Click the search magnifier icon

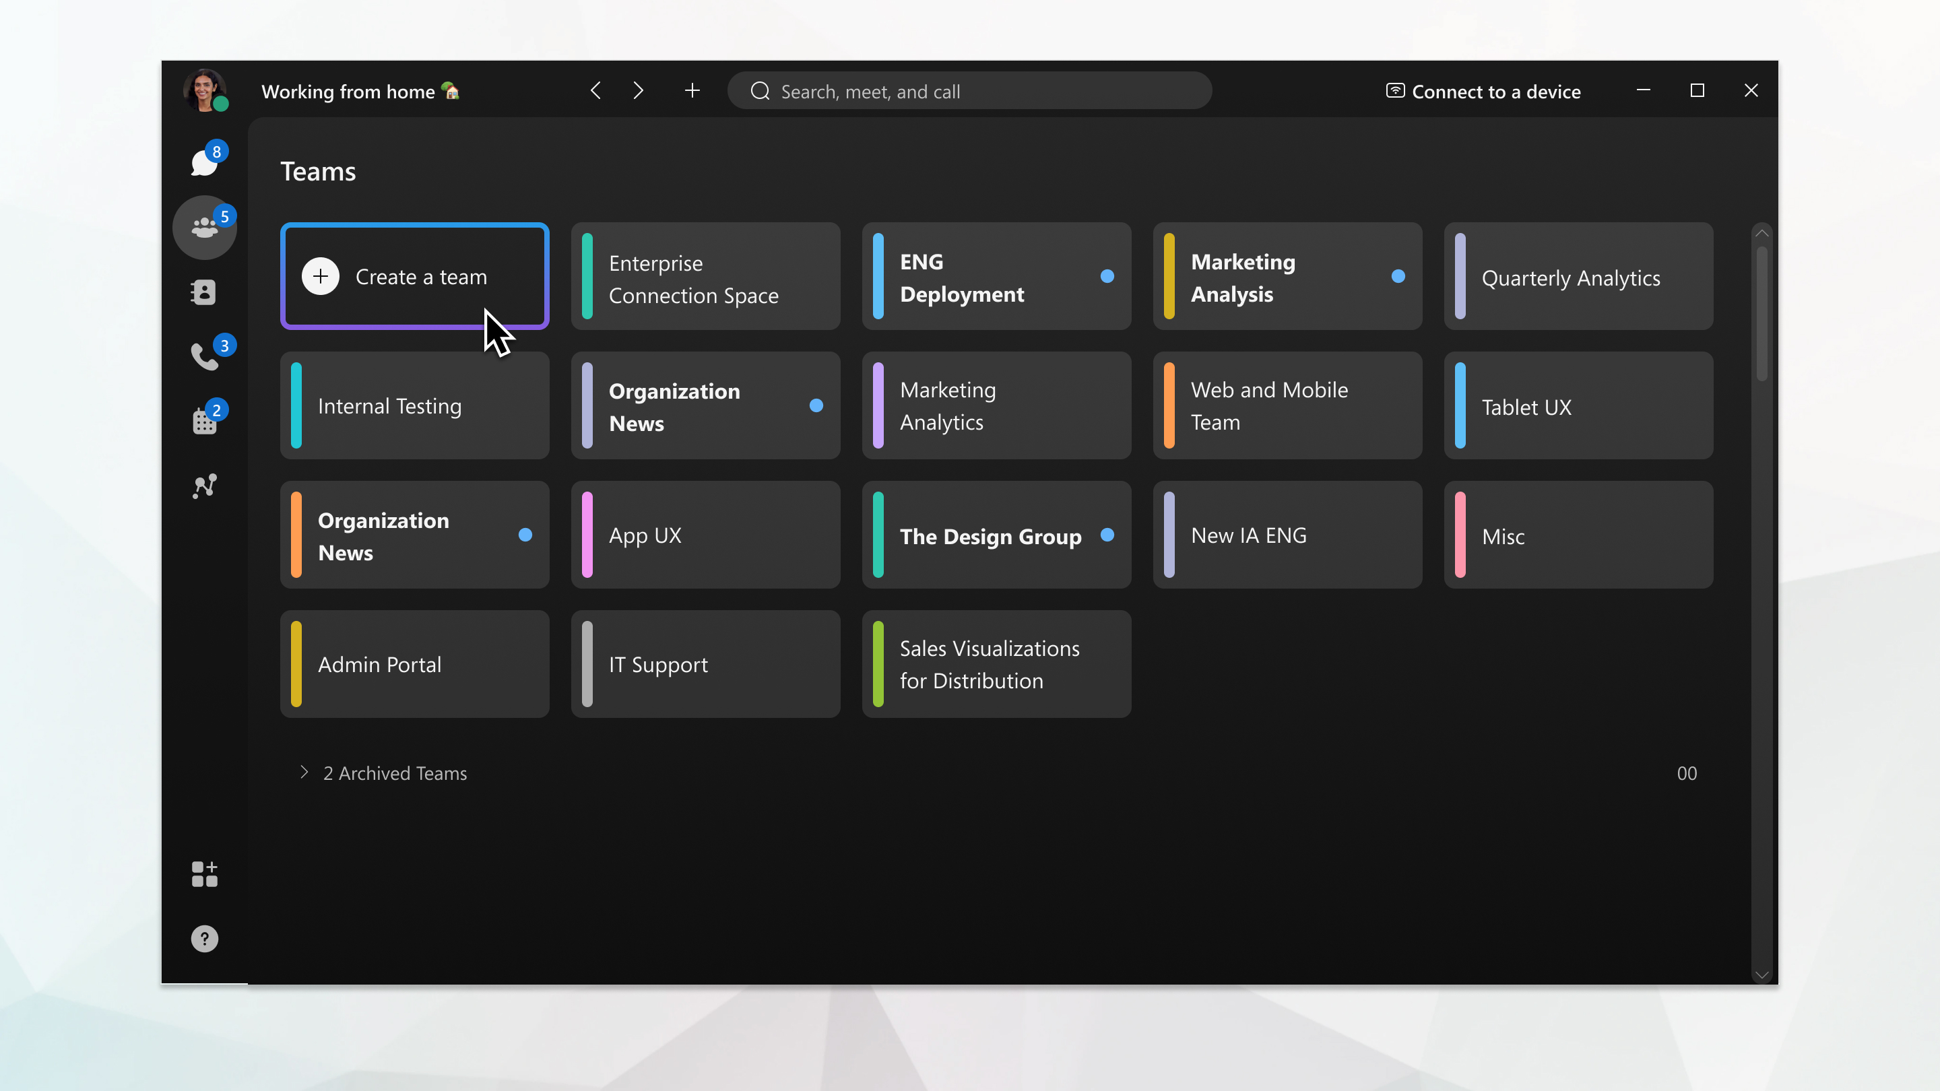click(760, 91)
